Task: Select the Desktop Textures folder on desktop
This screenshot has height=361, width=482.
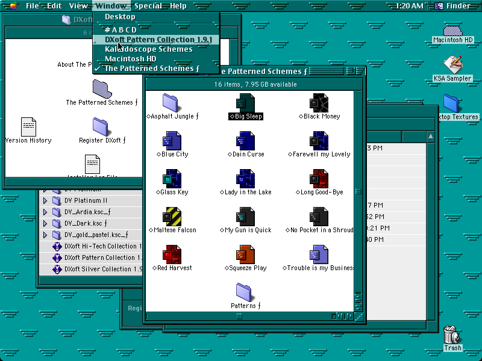Action: (x=451, y=103)
